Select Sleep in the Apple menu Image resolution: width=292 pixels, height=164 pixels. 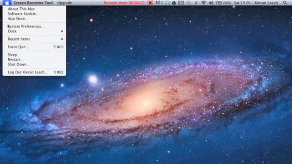tap(34, 55)
